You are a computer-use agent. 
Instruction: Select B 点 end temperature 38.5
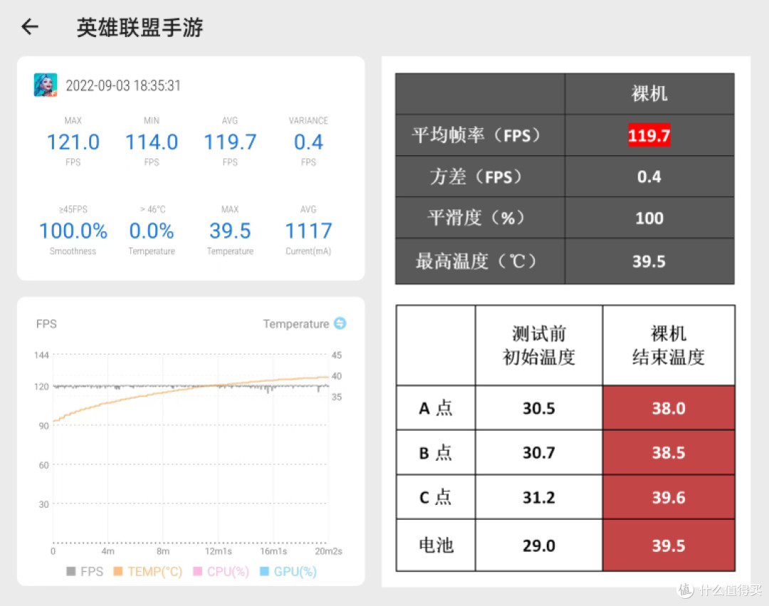[x=669, y=452]
